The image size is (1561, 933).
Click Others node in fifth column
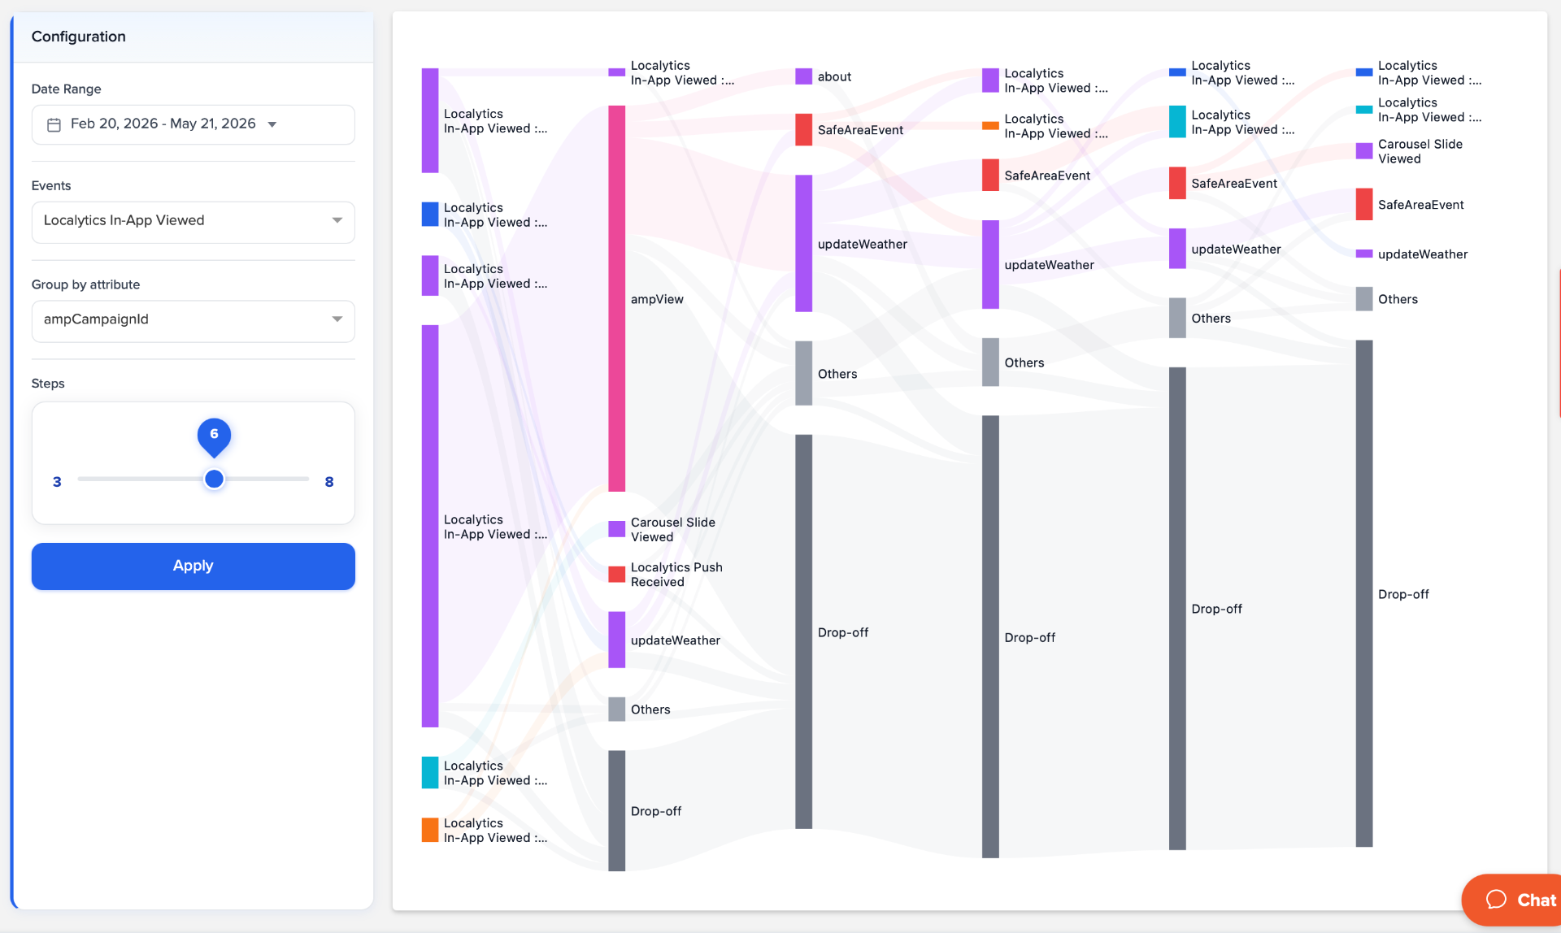[x=1177, y=318]
